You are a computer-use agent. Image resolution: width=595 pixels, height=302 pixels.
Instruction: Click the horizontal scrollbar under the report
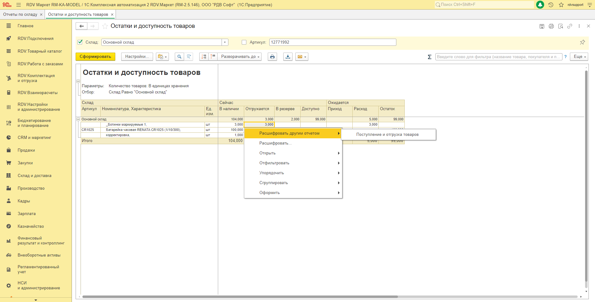[x=240, y=297]
